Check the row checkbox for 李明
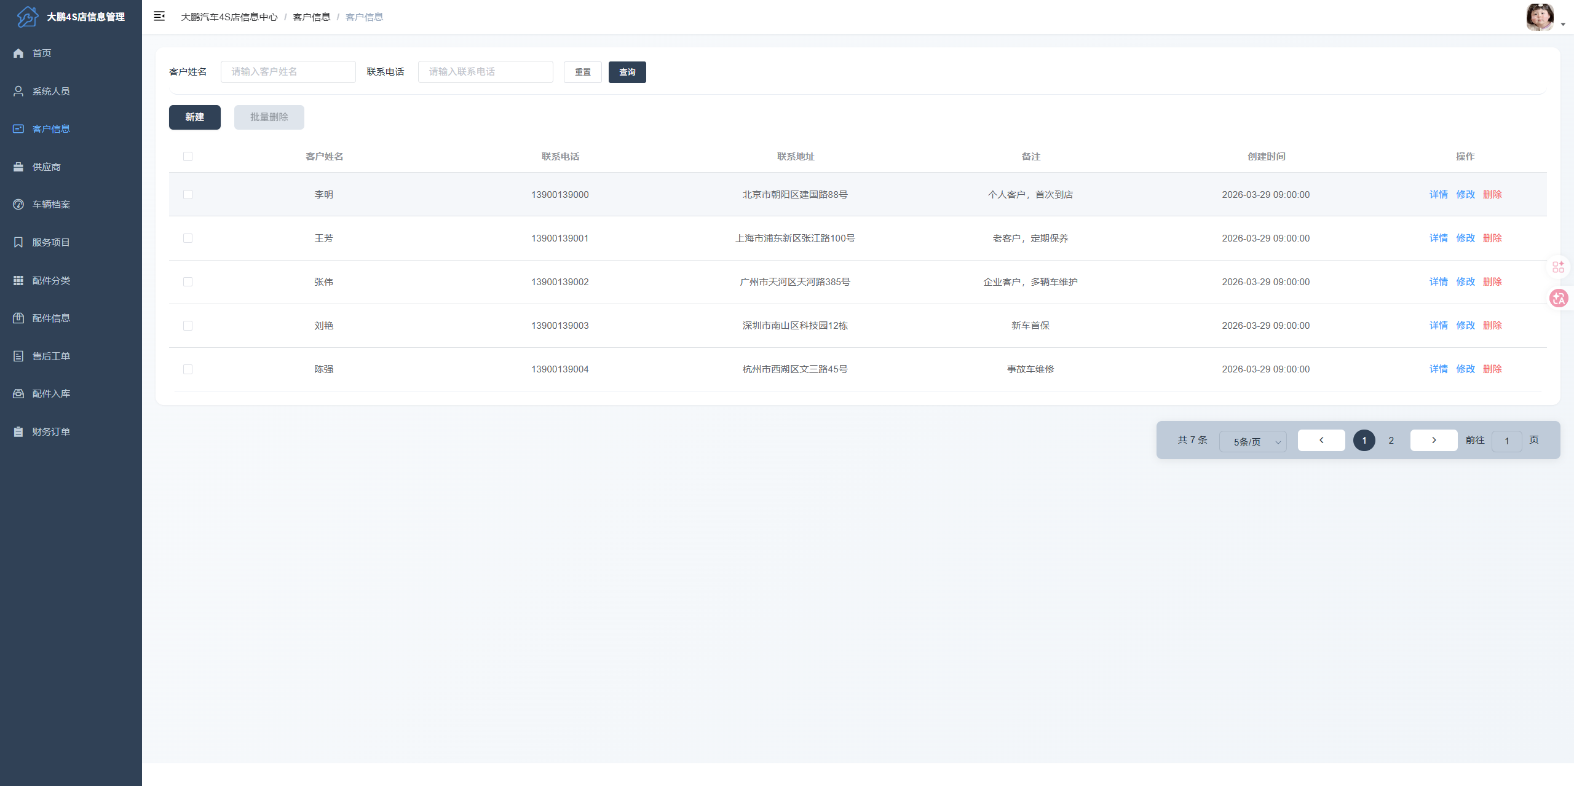1574x786 pixels. (188, 195)
